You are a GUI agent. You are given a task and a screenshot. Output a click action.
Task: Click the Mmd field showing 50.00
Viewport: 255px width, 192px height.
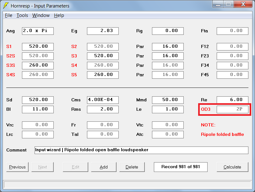coord(168,100)
